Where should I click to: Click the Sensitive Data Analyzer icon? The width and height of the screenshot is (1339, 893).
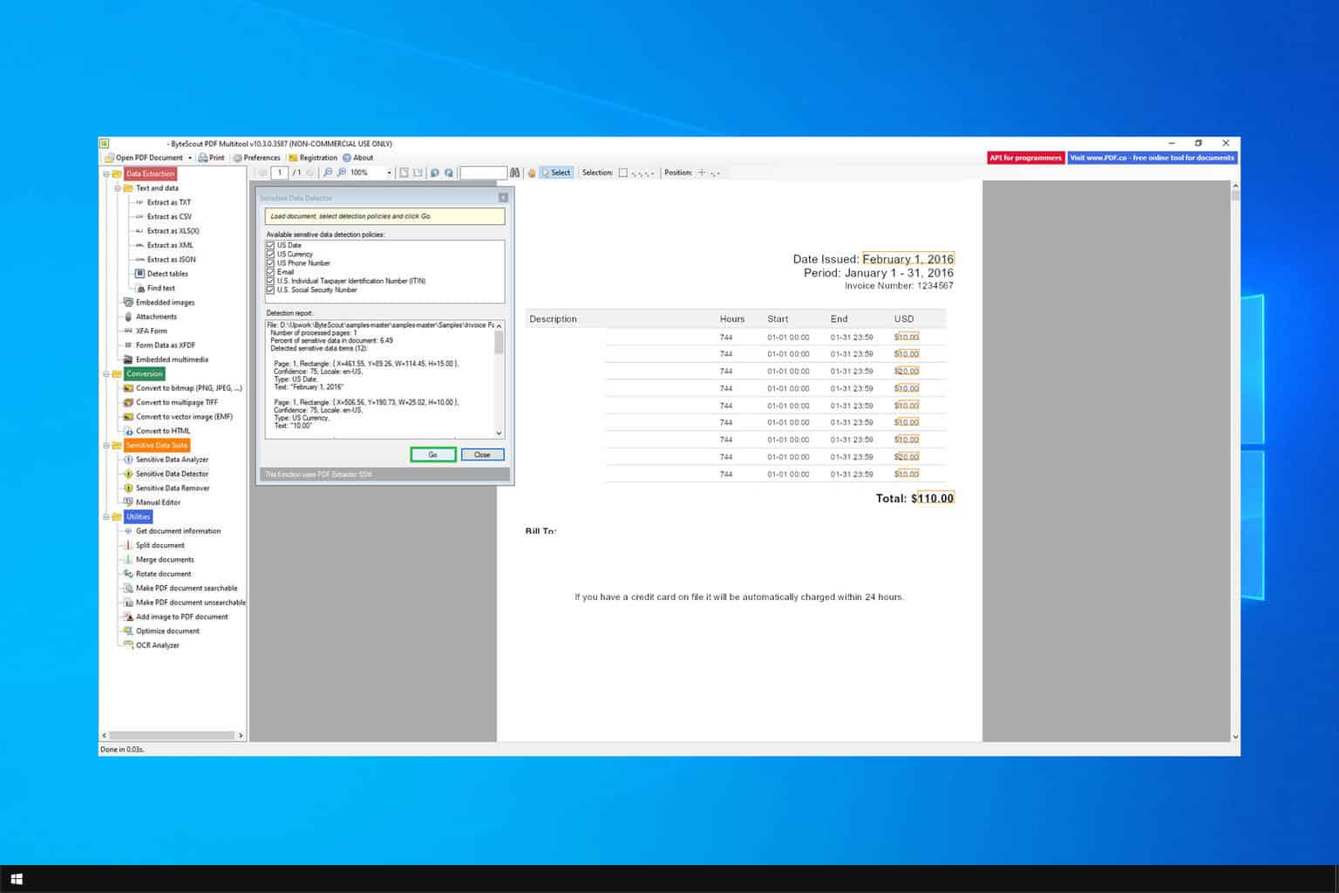tap(128, 460)
